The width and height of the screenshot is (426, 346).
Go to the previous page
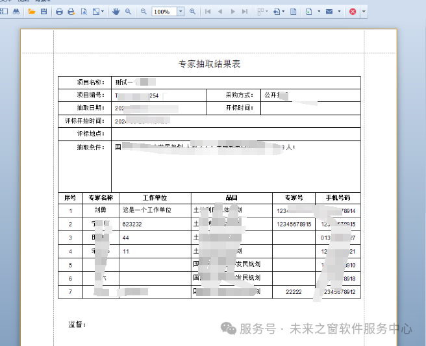click(220, 12)
